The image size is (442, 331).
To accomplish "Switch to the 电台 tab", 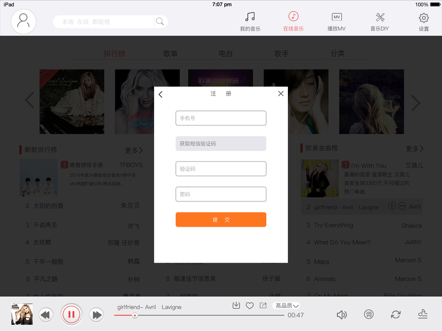I will point(226,54).
